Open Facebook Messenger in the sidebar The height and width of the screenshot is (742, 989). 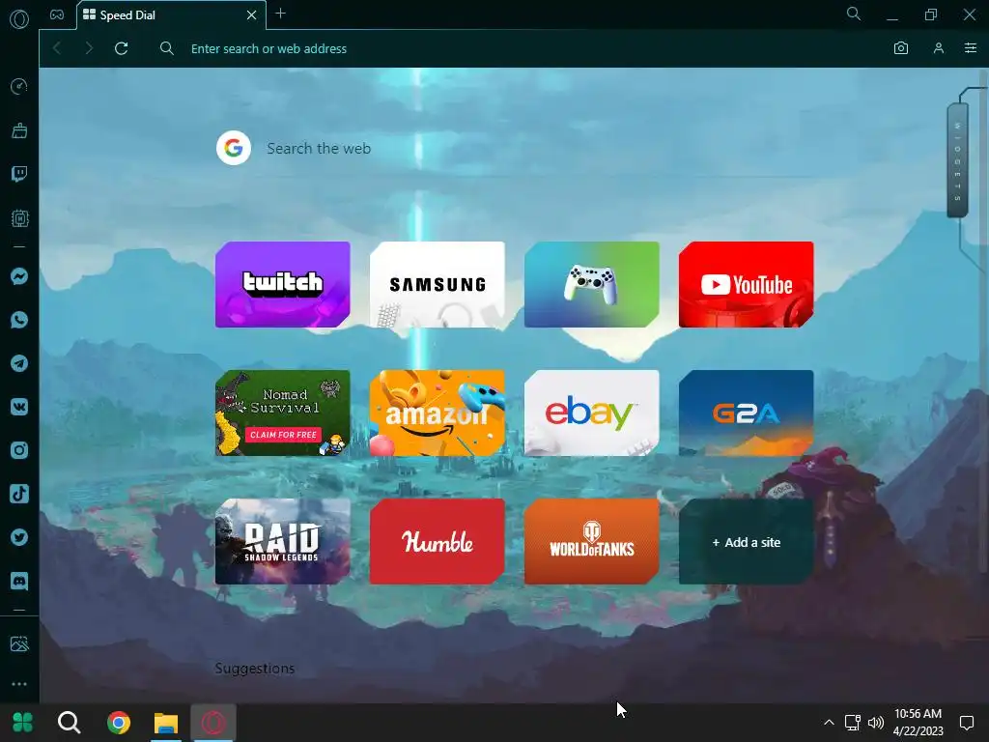[x=19, y=276]
